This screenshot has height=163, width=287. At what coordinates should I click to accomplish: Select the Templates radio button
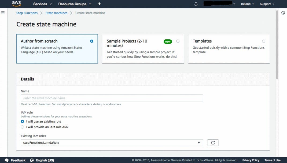click(264, 41)
